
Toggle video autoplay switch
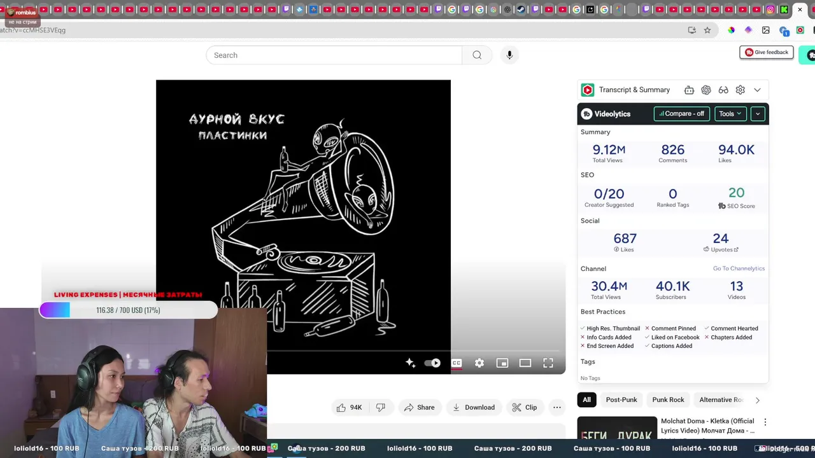pyautogui.click(x=432, y=363)
